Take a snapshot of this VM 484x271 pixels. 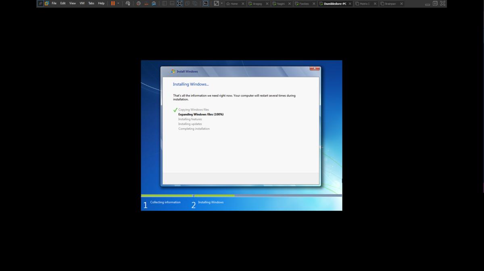coord(138,3)
